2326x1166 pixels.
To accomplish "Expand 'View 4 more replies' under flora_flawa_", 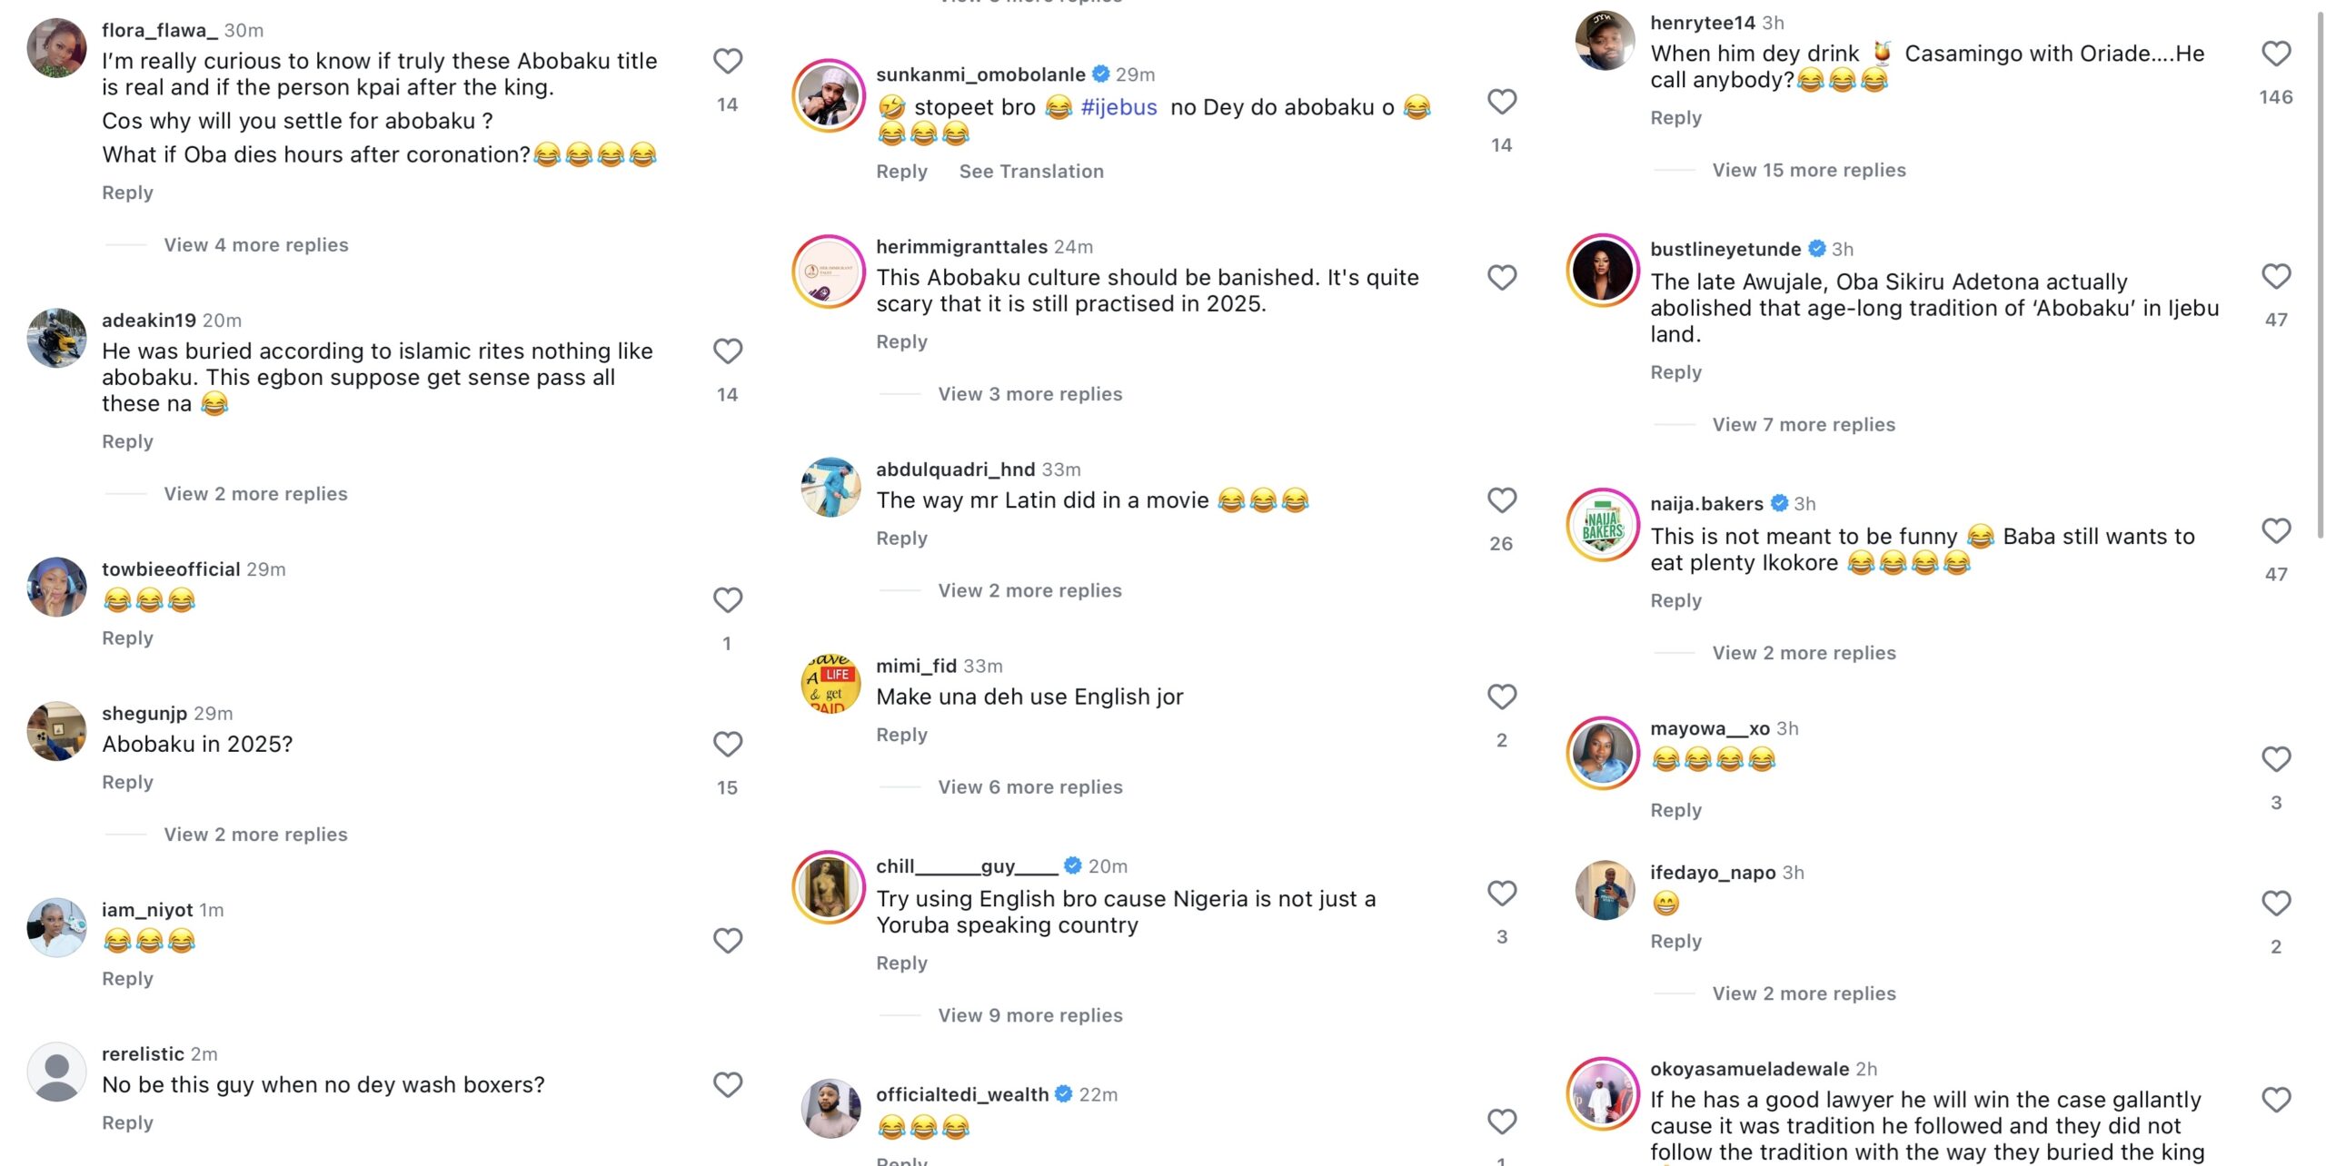I will 255,245.
